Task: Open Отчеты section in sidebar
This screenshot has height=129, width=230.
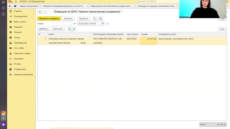Action: [x=18, y=64]
